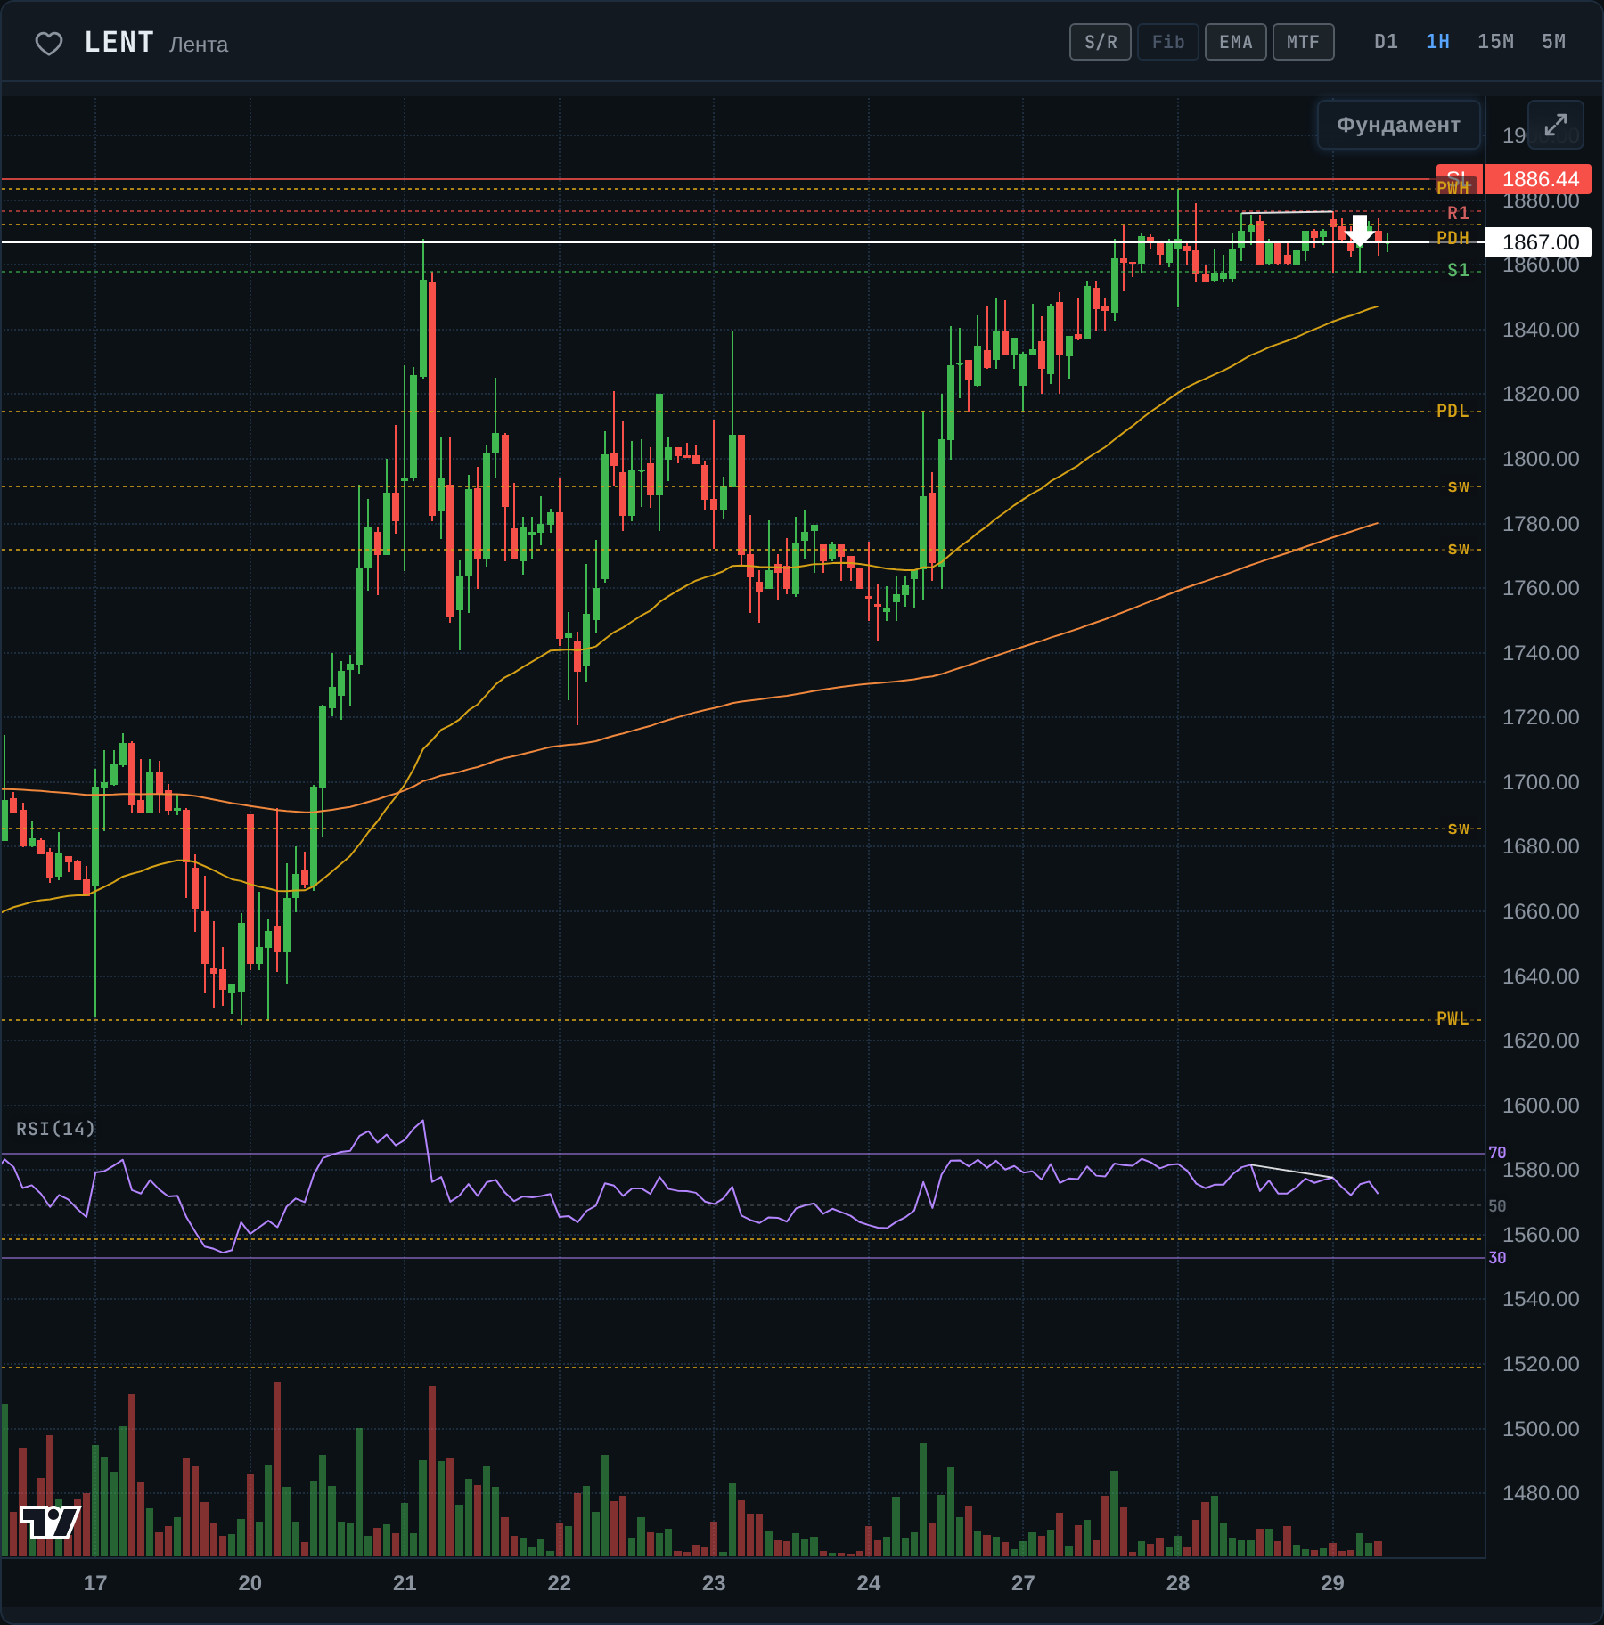Toggle the EMA lines
This screenshot has width=1604, height=1625.
(1236, 42)
